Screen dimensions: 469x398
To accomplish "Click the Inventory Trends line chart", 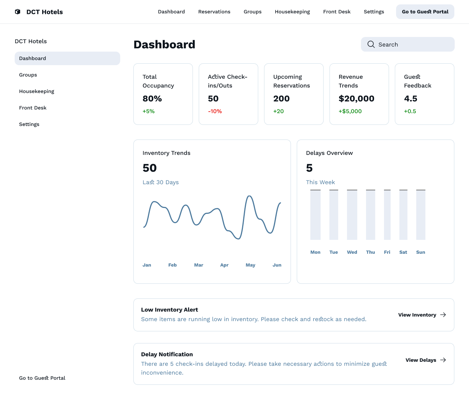I will point(212,218).
